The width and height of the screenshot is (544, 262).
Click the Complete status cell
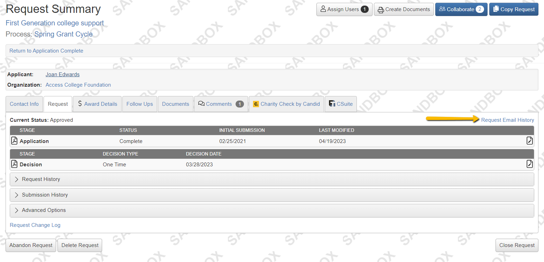pyautogui.click(x=131, y=141)
